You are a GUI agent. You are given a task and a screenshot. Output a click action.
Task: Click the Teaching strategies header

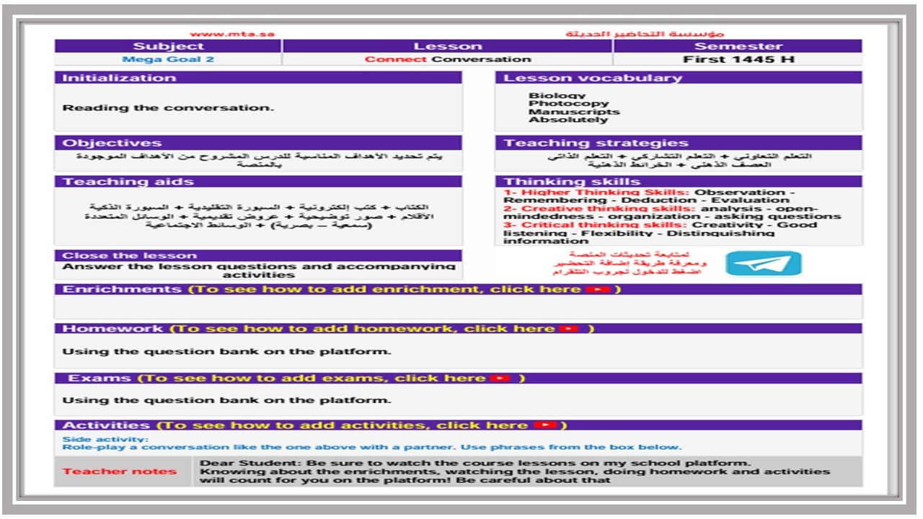pos(679,143)
